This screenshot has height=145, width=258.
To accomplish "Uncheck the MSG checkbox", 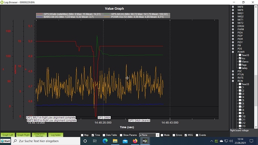I will click(186, 135).
